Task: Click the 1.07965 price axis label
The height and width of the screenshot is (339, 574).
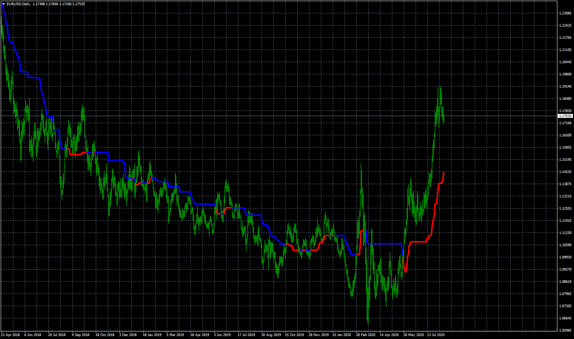Action: coord(565,294)
